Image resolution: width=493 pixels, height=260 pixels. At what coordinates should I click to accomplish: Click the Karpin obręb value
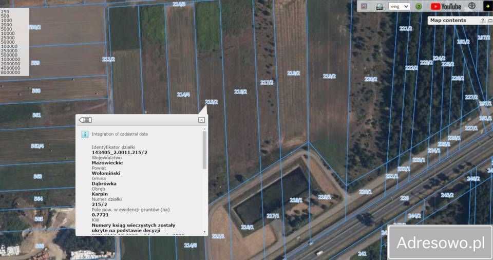pos(100,194)
